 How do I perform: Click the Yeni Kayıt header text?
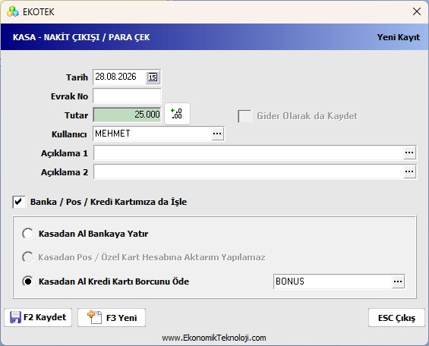[399, 37]
